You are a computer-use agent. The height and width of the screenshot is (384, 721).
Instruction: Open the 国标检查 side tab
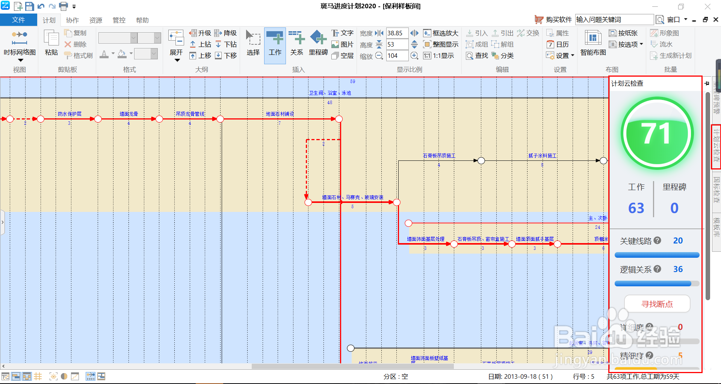[x=716, y=190]
